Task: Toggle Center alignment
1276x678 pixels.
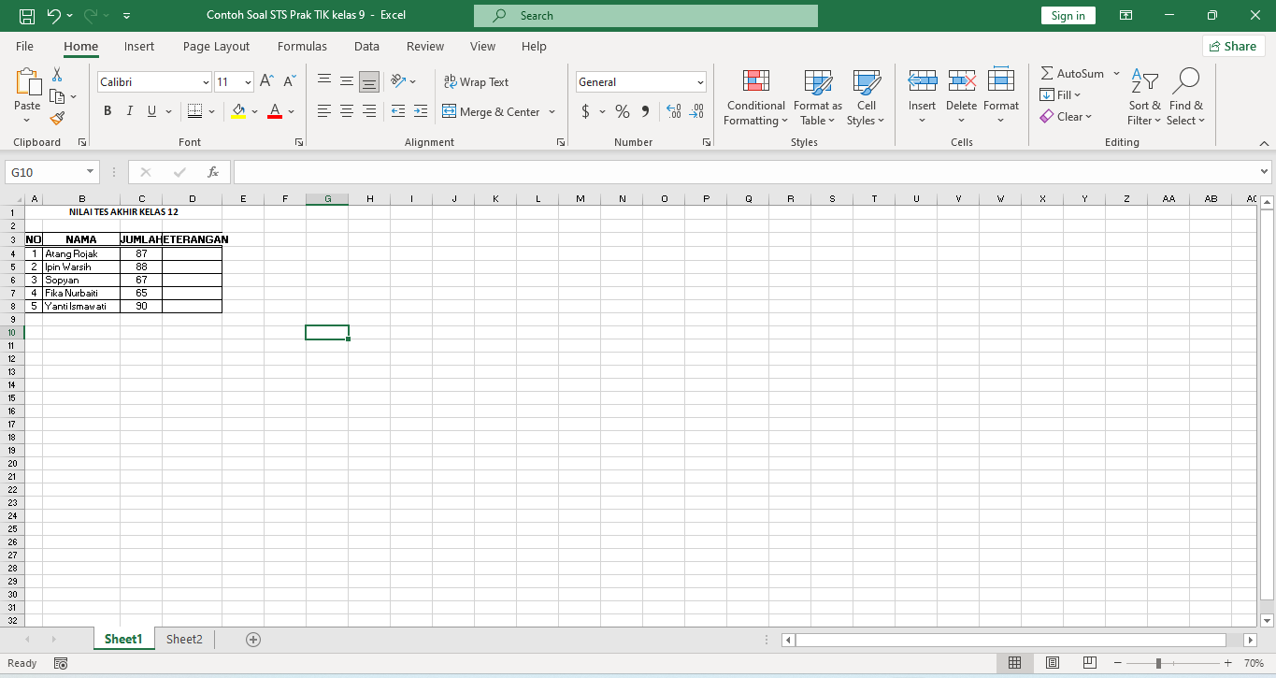Action: coord(347,111)
